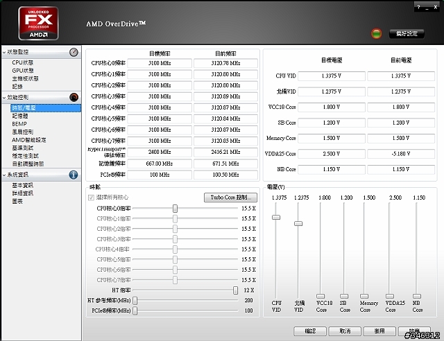Viewport: 444px width, 341px height.
Task: Open the chart item under system information
Action: 17,201
